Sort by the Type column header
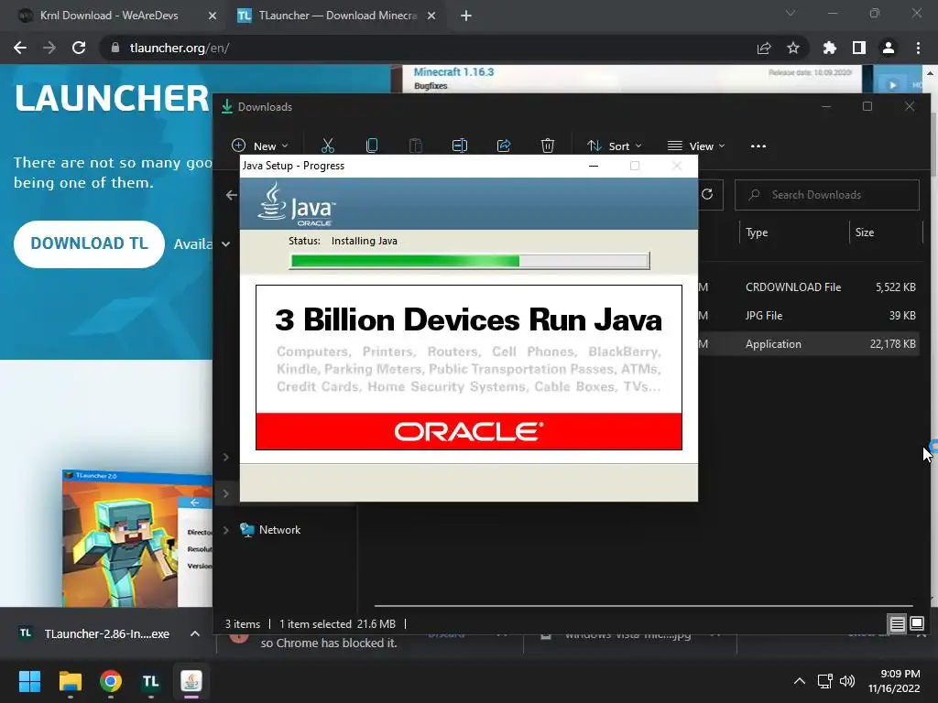The width and height of the screenshot is (938, 703). click(757, 233)
